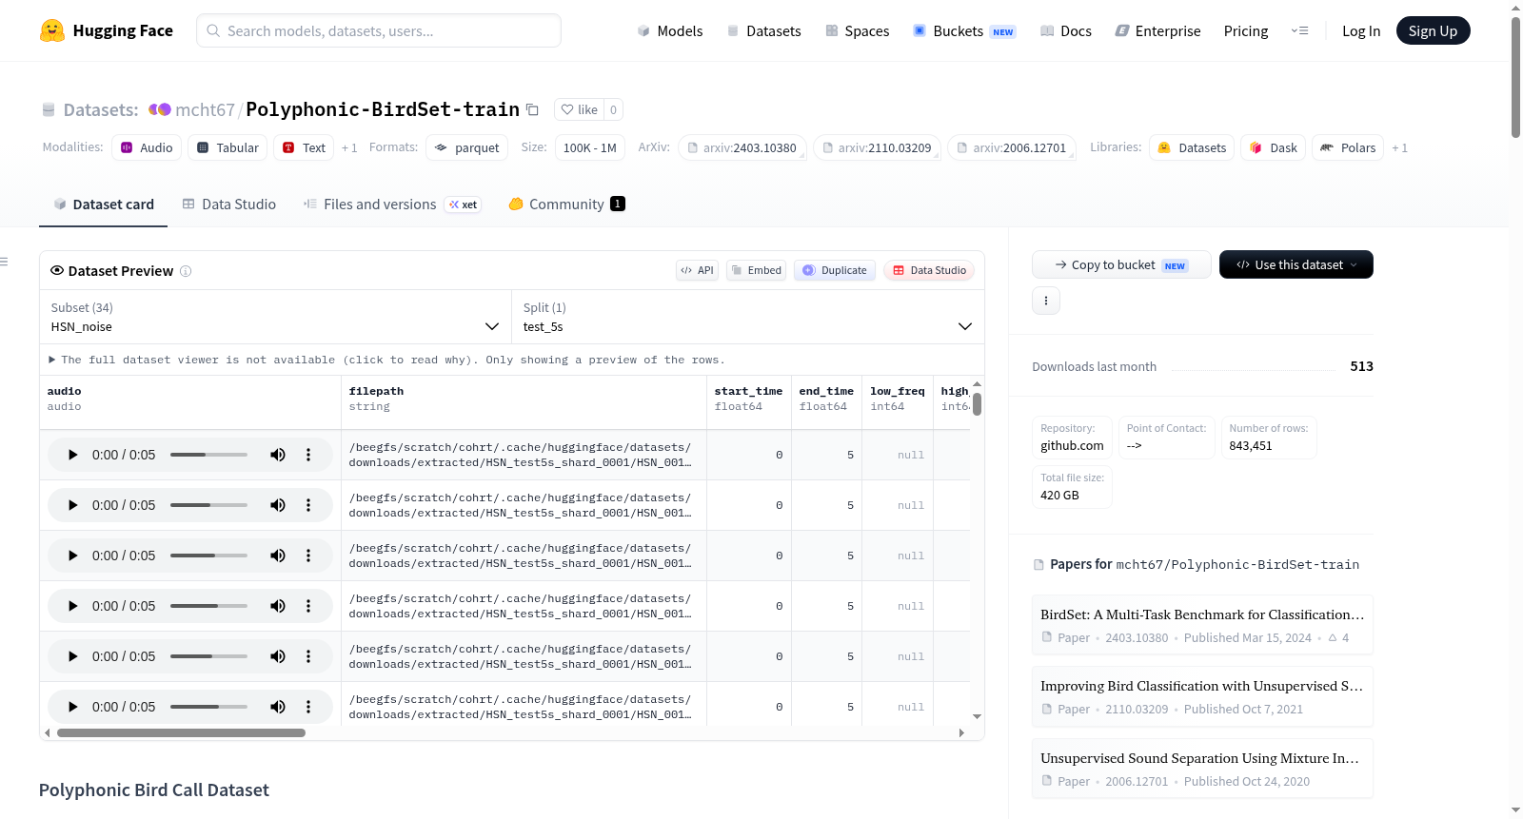1523x819 pixels.
Task: Click the Embed button
Action: (x=757, y=270)
